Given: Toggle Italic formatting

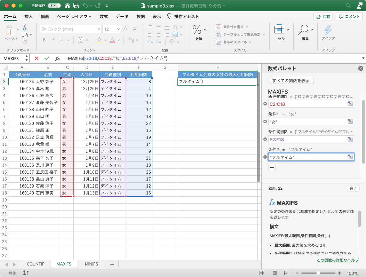Looking at the screenshot, I should pos(53,40).
